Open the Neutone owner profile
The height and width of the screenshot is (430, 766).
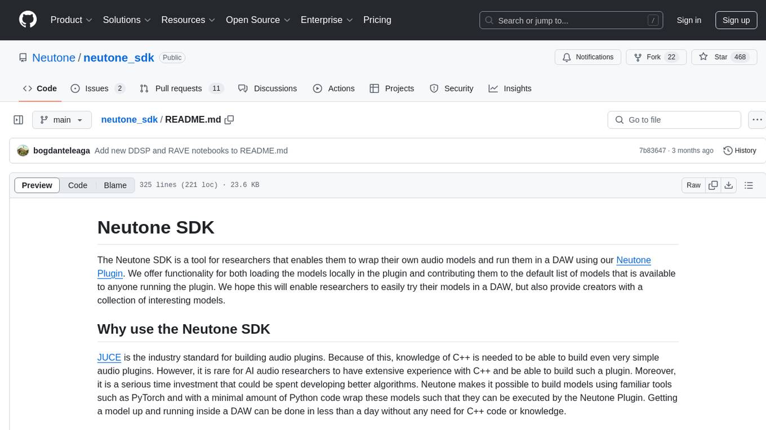coord(54,57)
